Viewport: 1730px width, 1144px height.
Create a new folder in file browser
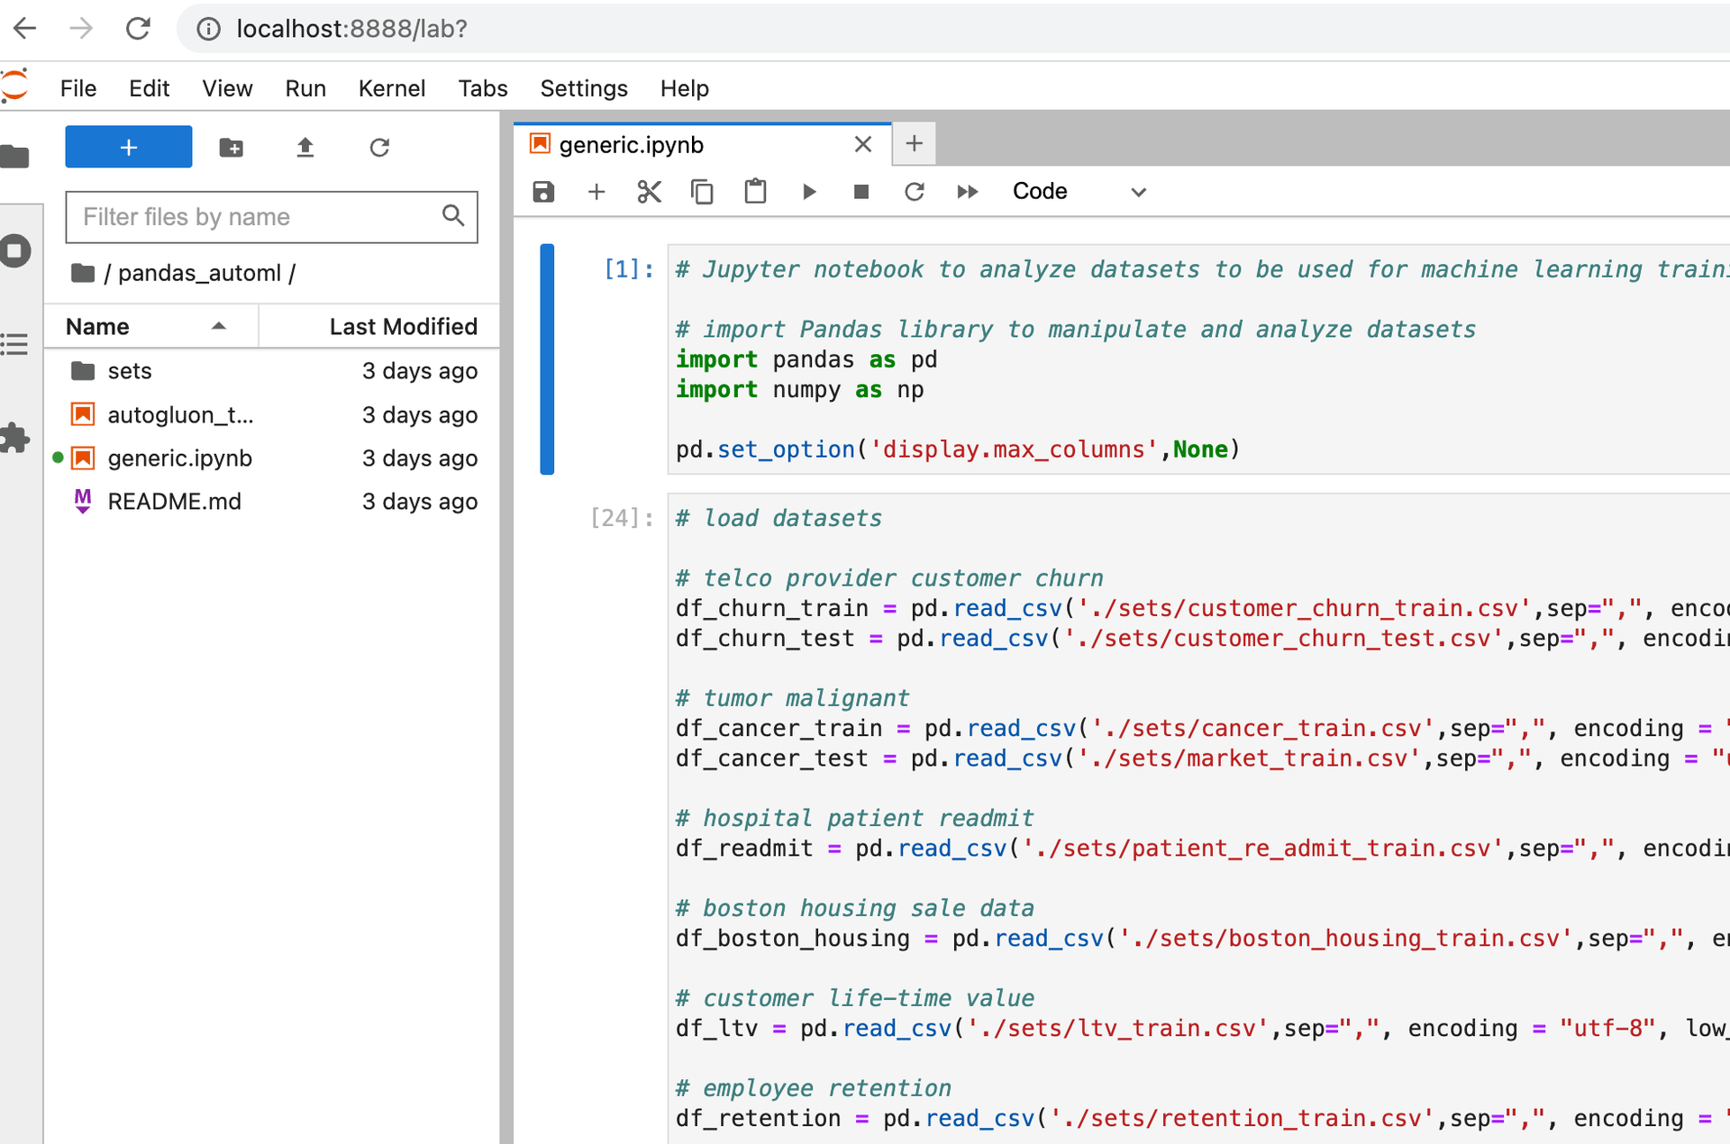[x=232, y=147]
